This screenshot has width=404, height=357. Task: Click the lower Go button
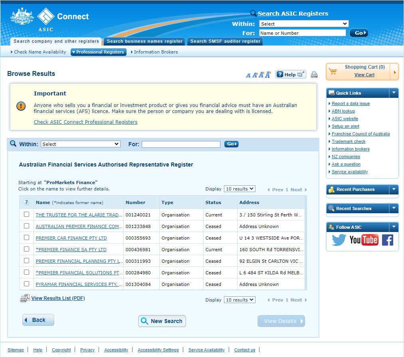click(232, 144)
